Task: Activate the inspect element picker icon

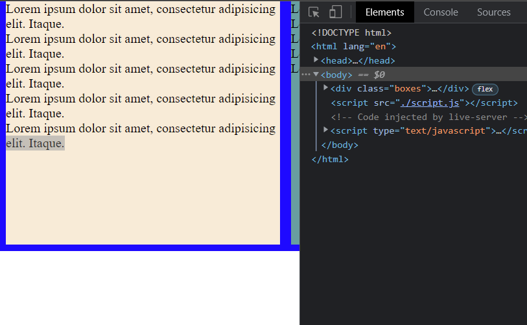Action: coord(314,12)
